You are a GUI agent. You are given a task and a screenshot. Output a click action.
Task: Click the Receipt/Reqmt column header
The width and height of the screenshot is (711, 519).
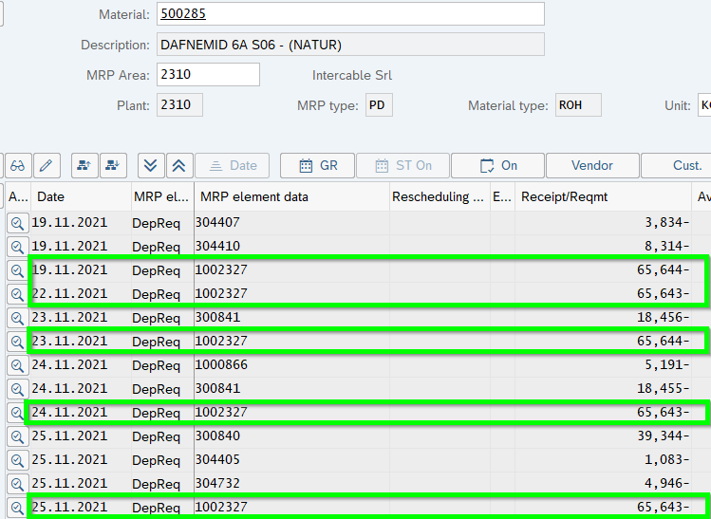(603, 196)
